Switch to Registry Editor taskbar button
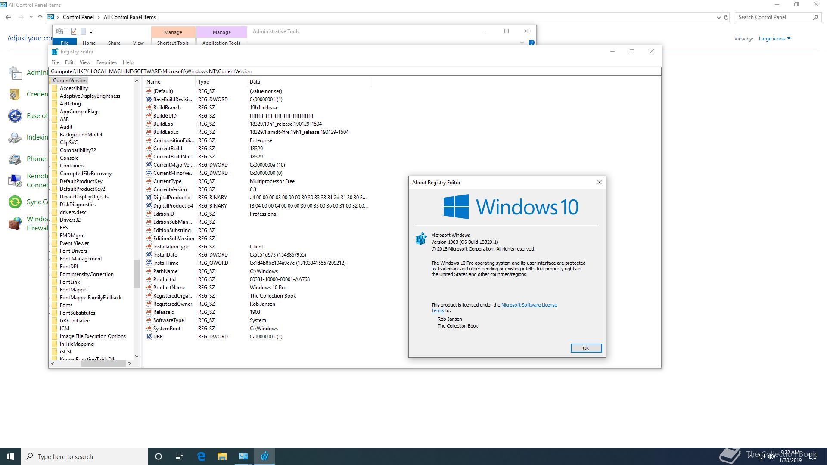This screenshot has width=827, height=465. coord(264,456)
